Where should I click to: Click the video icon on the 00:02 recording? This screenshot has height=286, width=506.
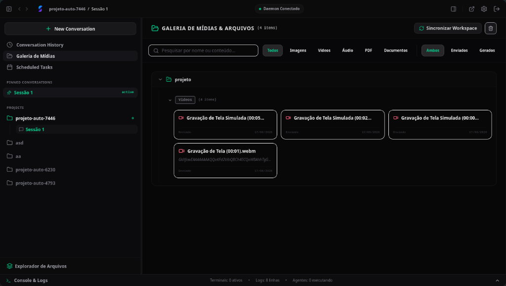(x=288, y=118)
